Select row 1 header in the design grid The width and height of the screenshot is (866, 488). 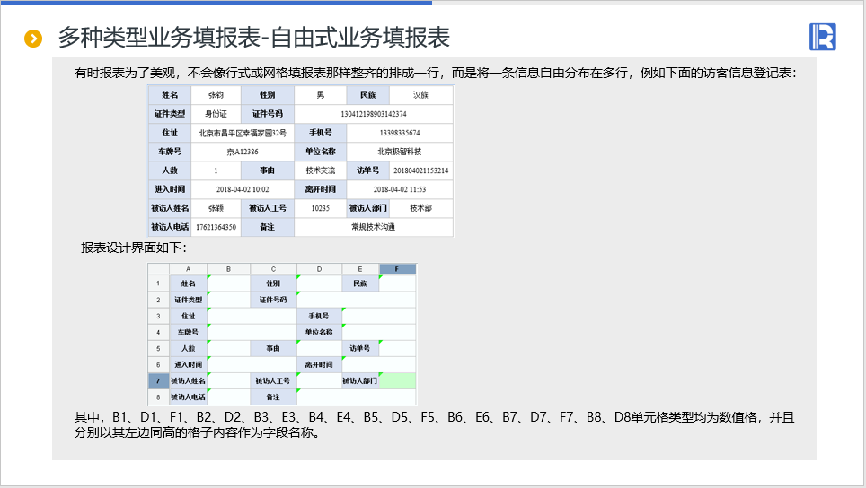(x=158, y=283)
